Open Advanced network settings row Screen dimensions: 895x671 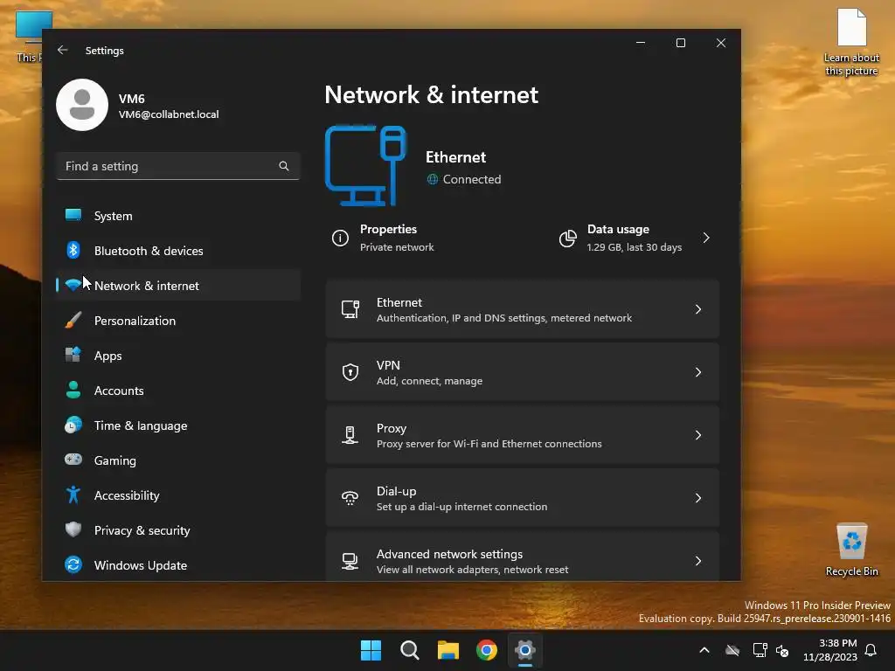(x=523, y=557)
